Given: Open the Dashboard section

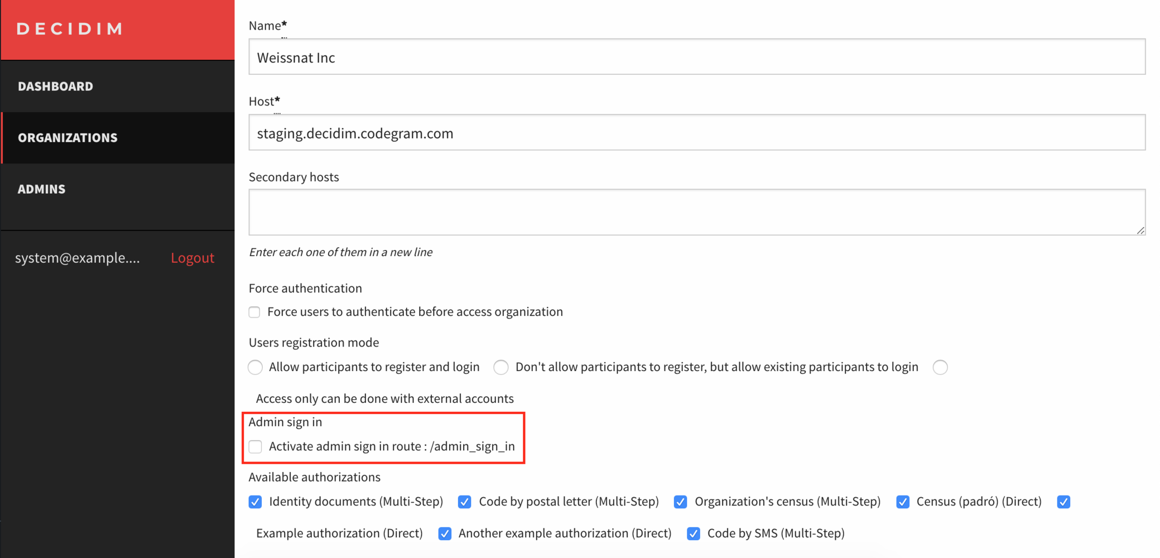Looking at the screenshot, I should (56, 86).
